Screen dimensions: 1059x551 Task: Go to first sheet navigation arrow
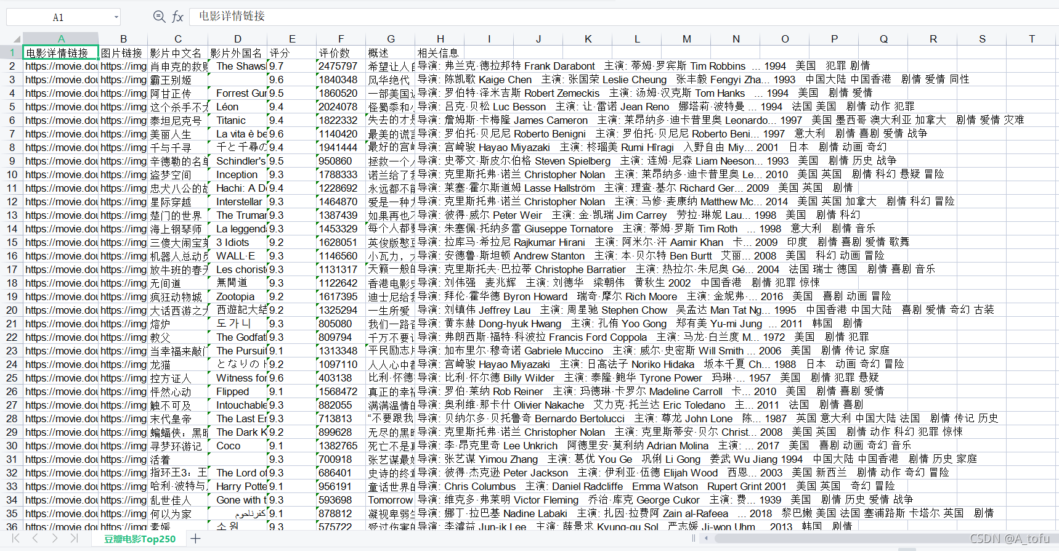tap(16, 539)
